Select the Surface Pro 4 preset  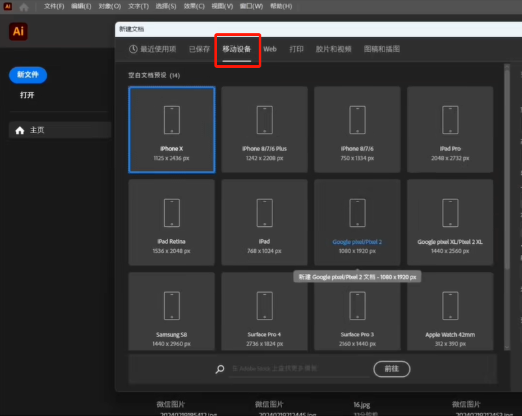265,312
